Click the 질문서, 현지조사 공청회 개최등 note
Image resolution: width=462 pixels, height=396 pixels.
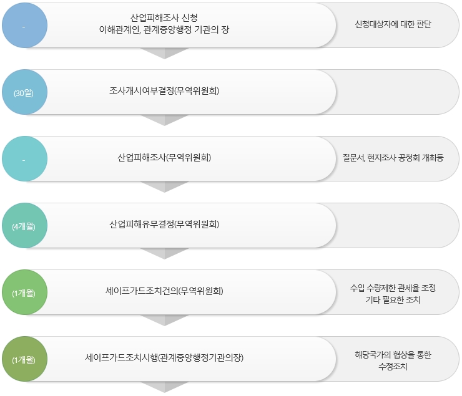(393, 158)
